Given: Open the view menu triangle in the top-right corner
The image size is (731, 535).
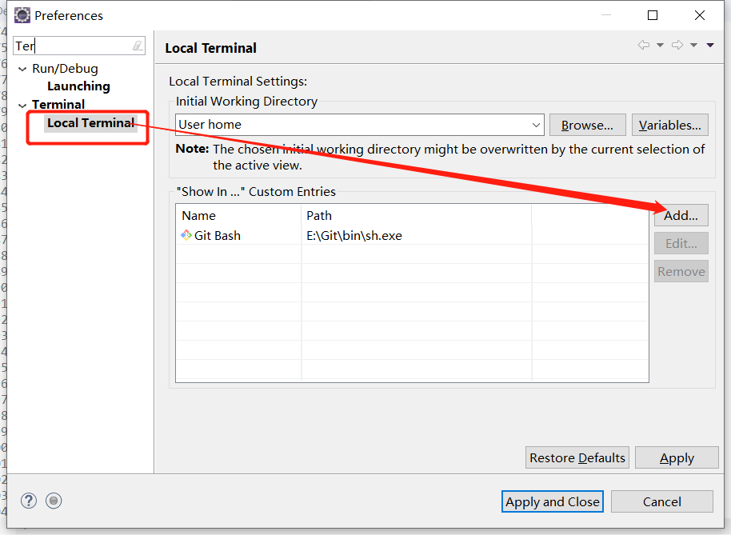Looking at the screenshot, I should coord(710,45).
